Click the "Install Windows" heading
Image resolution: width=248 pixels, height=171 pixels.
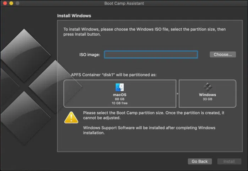[74, 16]
